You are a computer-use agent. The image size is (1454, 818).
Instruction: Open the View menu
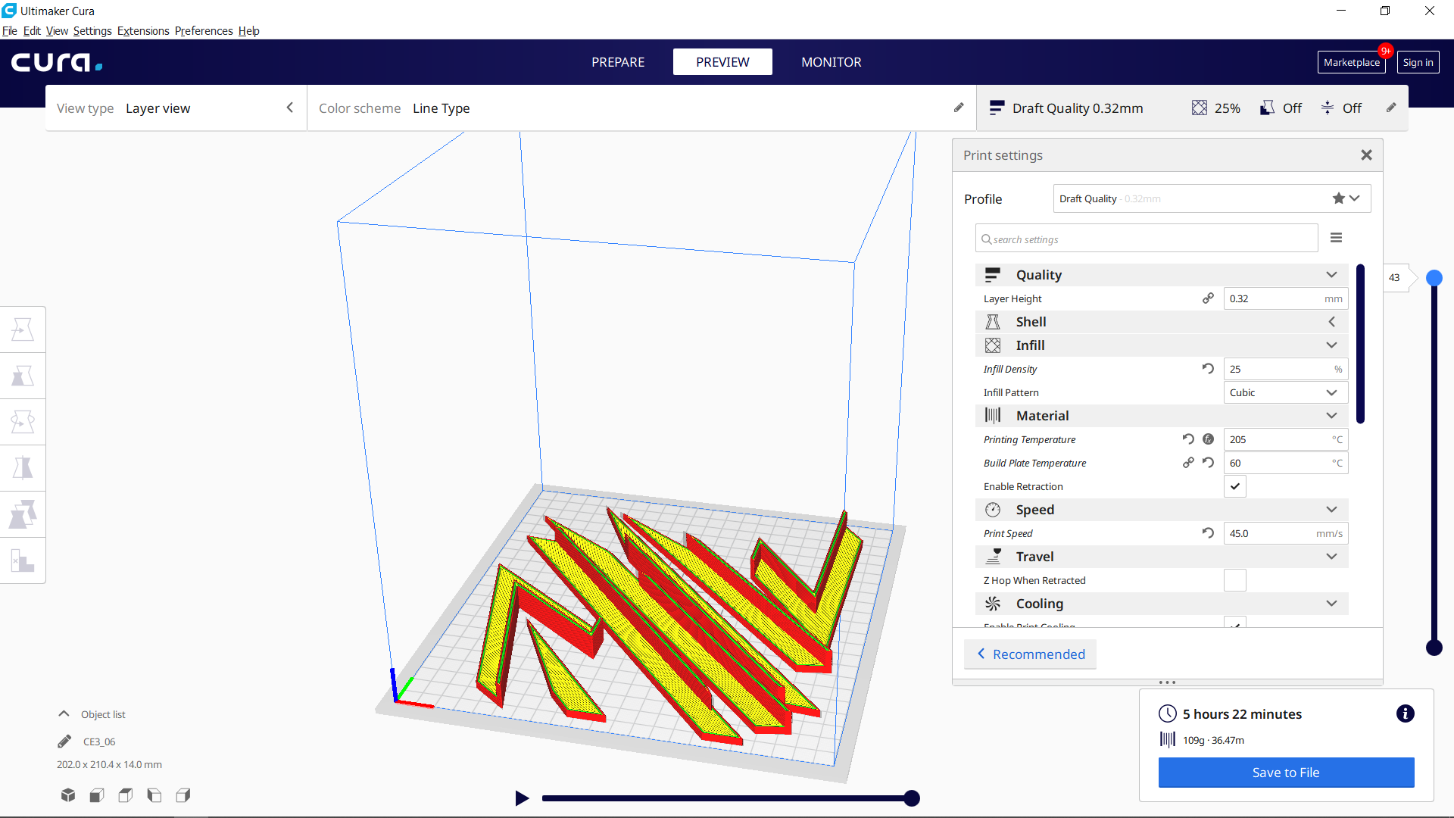point(57,31)
